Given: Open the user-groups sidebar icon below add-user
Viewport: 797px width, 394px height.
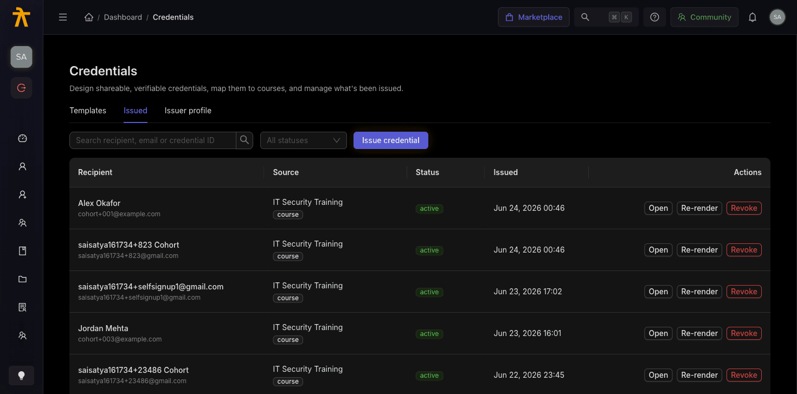Looking at the screenshot, I should (x=22, y=223).
